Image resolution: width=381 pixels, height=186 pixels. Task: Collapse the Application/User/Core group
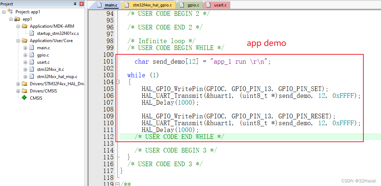(x=18, y=41)
